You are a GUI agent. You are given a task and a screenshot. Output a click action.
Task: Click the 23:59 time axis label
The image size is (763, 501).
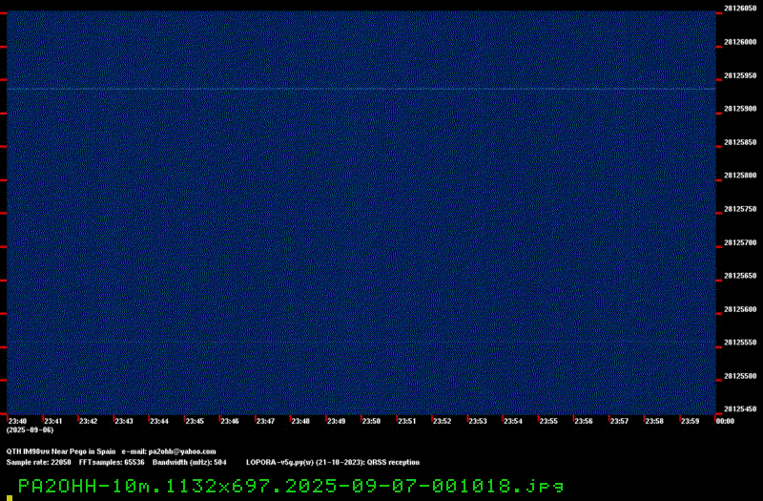click(690, 421)
